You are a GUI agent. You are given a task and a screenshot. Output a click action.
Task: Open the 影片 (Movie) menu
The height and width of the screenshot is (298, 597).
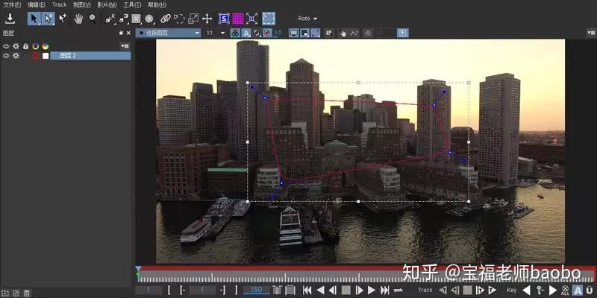click(x=107, y=5)
